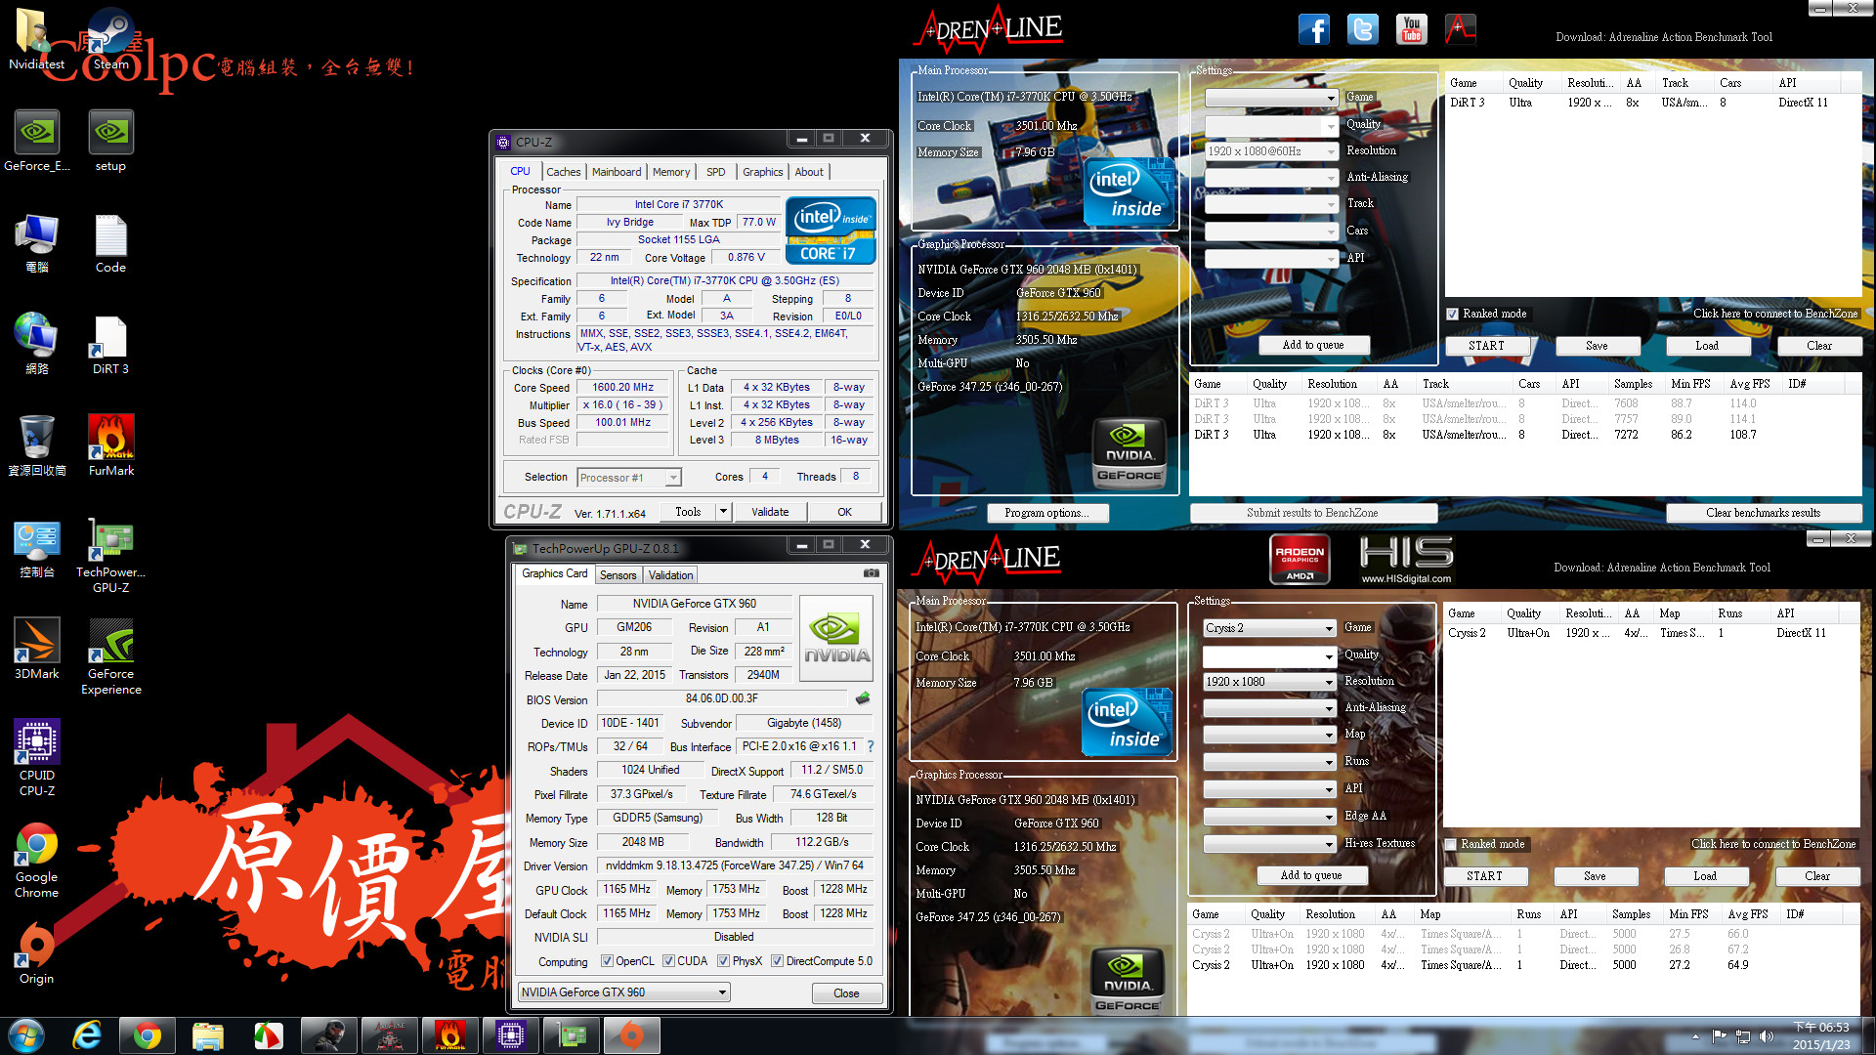Open CPUID CPU-Z desktop shortcut
1876x1055 pixels.
tap(37, 758)
